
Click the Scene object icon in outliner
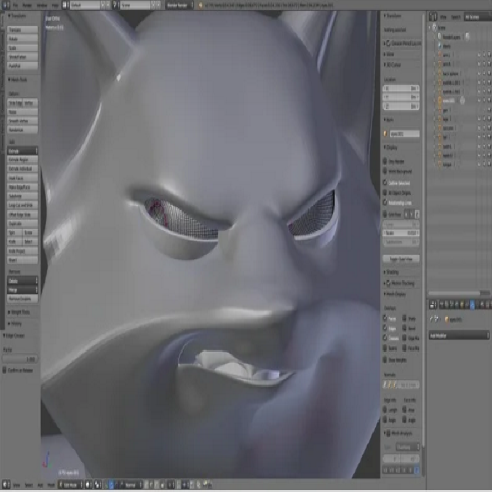click(x=435, y=28)
